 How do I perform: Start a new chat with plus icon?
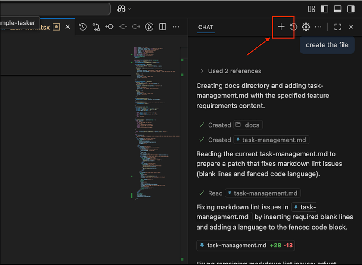(281, 27)
